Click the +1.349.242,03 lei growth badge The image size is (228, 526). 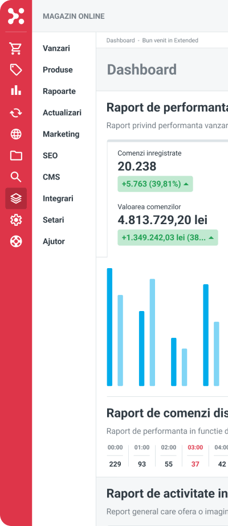168,237
